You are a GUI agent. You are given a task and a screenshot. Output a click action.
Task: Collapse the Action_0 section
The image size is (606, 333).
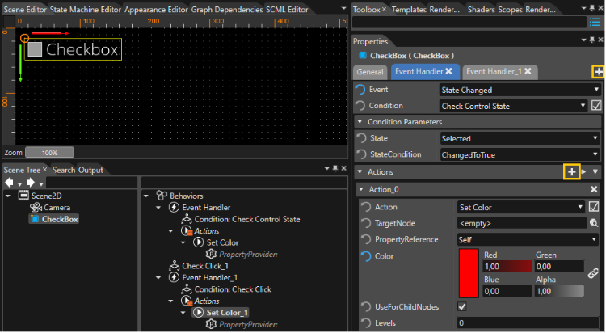[361, 189]
